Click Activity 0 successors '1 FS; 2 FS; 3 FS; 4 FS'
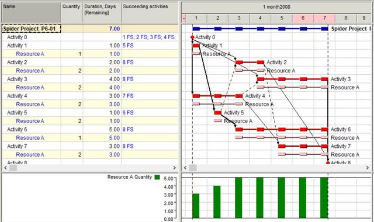Image resolution: width=374 pixels, height=222 pixels. (148, 37)
